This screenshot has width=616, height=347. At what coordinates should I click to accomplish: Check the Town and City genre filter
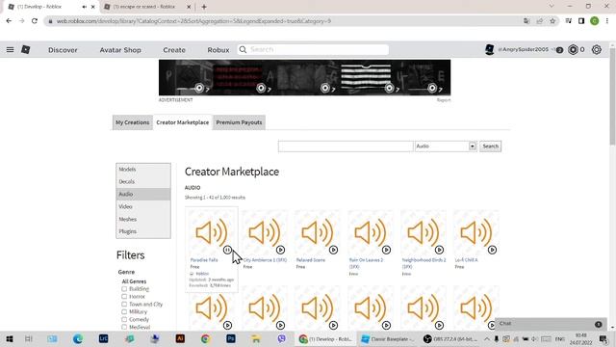click(x=124, y=305)
